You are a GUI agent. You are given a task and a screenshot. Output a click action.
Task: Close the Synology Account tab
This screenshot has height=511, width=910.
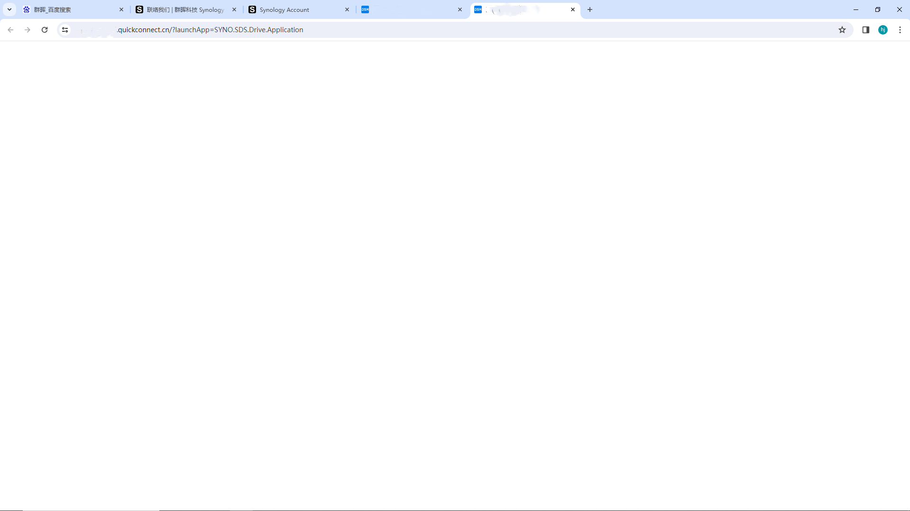(x=347, y=9)
